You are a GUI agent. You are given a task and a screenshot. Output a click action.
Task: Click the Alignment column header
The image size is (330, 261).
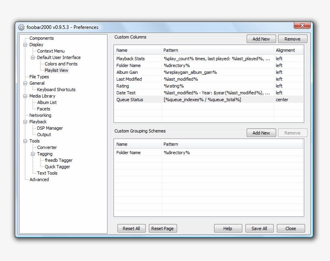pyautogui.click(x=289, y=51)
